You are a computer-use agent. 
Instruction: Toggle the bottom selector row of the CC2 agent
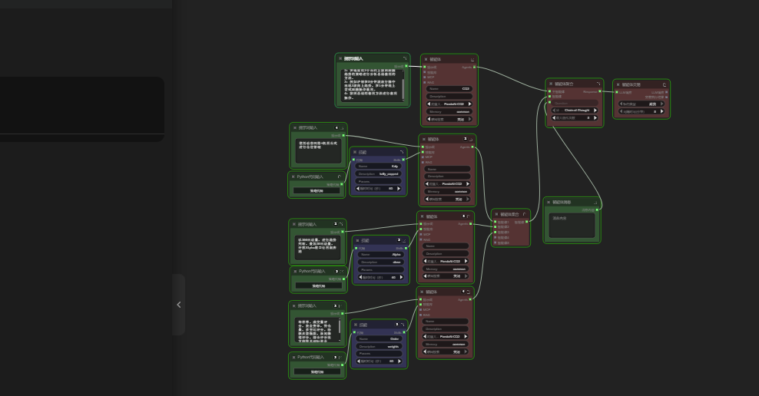pyautogui.click(x=449, y=119)
